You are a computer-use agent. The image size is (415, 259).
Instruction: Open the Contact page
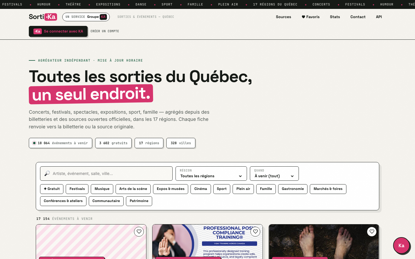pos(358,17)
